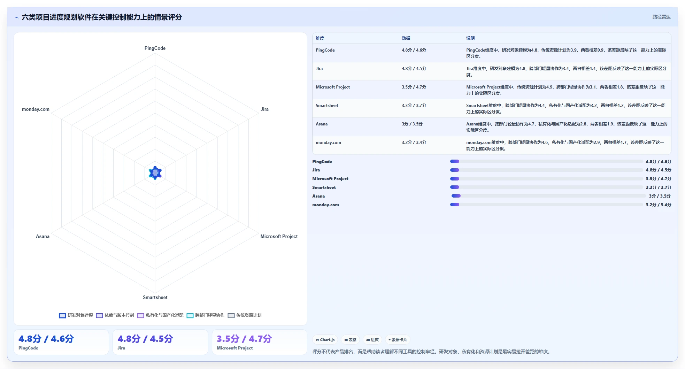This screenshot has width=685, height=369.
Task: Click the Smartsheet label in the progress list
Action: click(324, 187)
